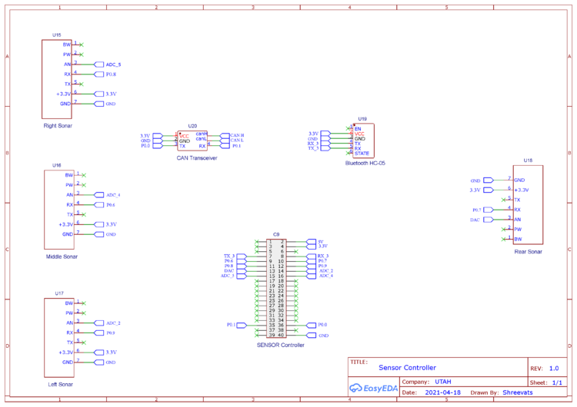The width and height of the screenshot is (577, 407).
Task: Select the U15 designator label
Action: (x=56, y=35)
